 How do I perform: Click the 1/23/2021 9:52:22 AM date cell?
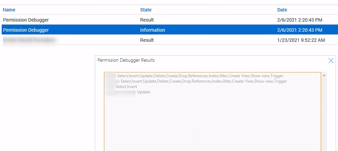(x=301, y=40)
